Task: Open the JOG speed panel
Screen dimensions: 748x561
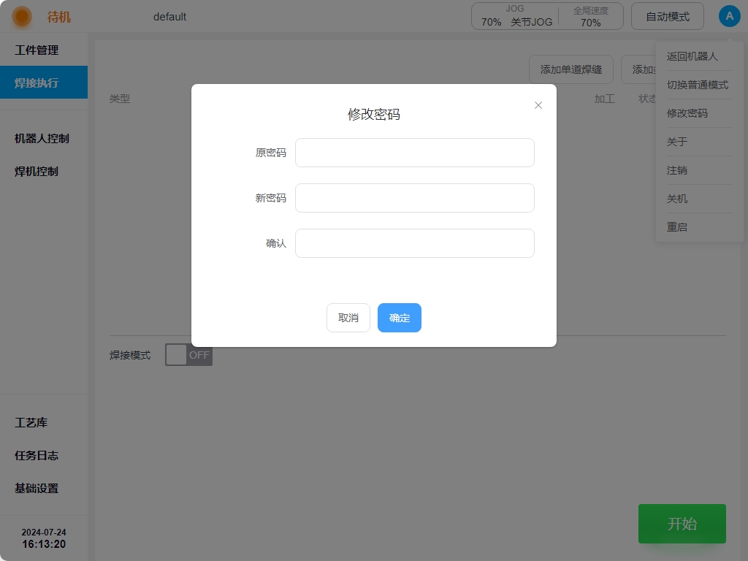Action: (516, 16)
